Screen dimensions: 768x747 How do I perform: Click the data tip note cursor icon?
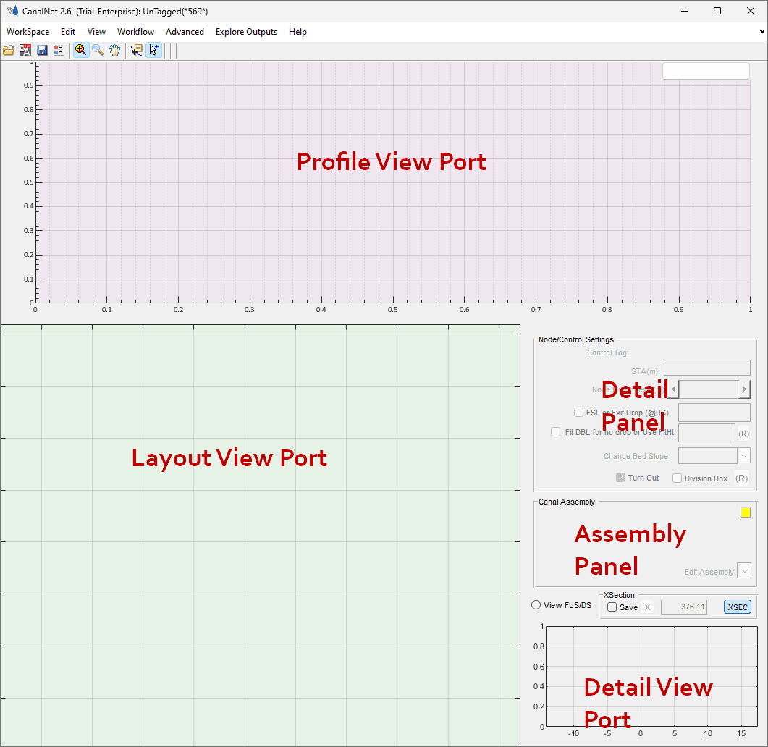coord(136,50)
